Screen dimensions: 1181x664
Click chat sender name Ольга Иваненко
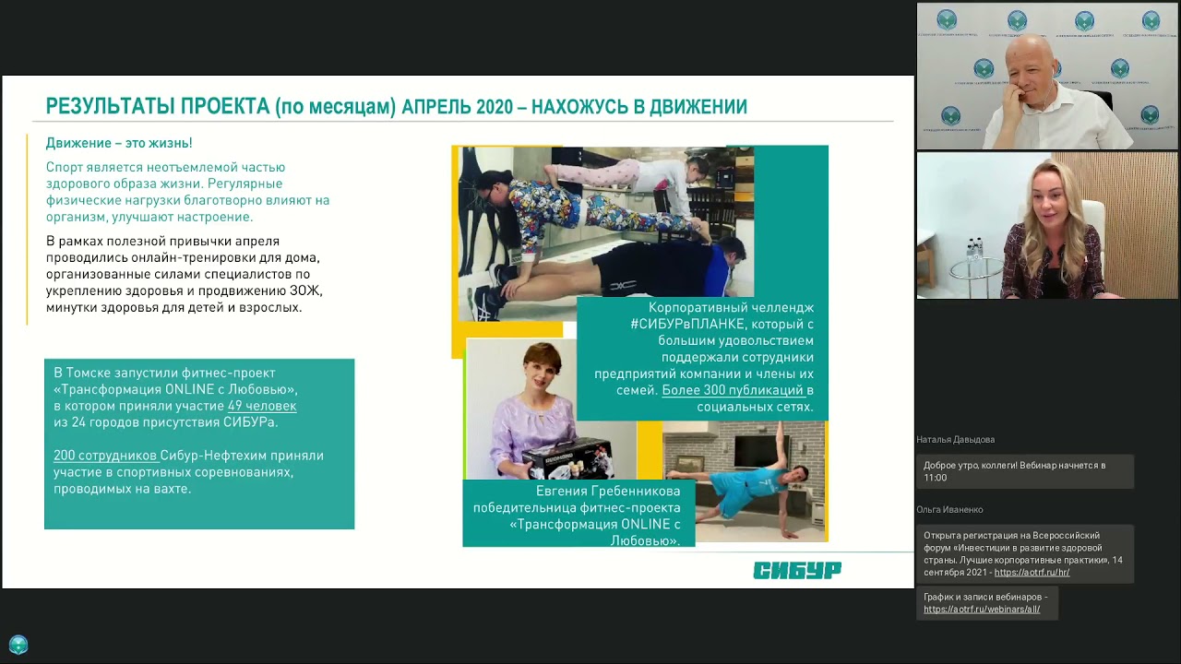pos(949,510)
